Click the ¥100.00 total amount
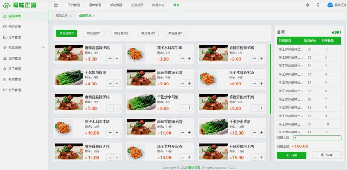Image resolution: width=347 pixels, height=170 pixels. pyautogui.click(x=300, y=146)
